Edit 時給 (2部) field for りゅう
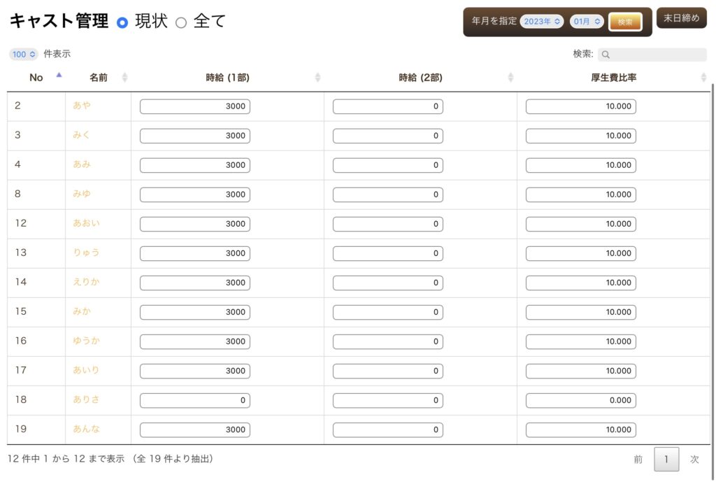Viewport: 716px width, 482px height. (387, 253)
